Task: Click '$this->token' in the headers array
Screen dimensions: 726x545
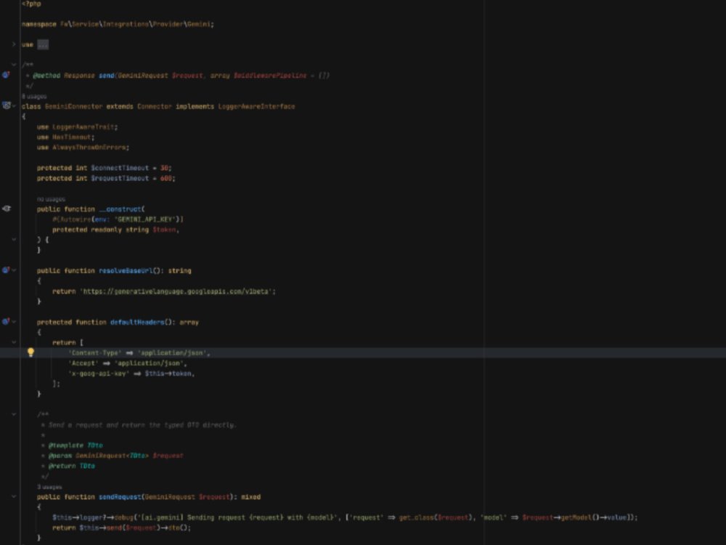Action: point(168,374)
